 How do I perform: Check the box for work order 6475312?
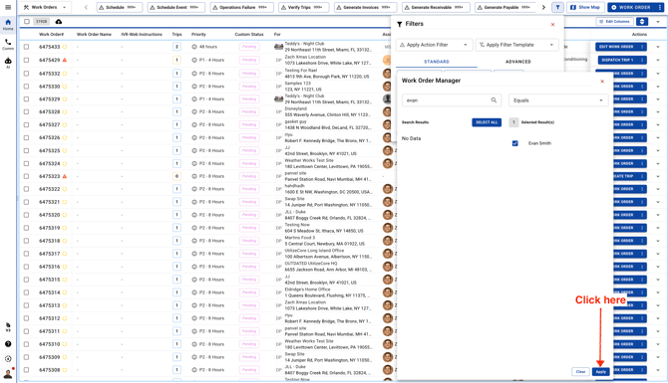coord(26,318)
